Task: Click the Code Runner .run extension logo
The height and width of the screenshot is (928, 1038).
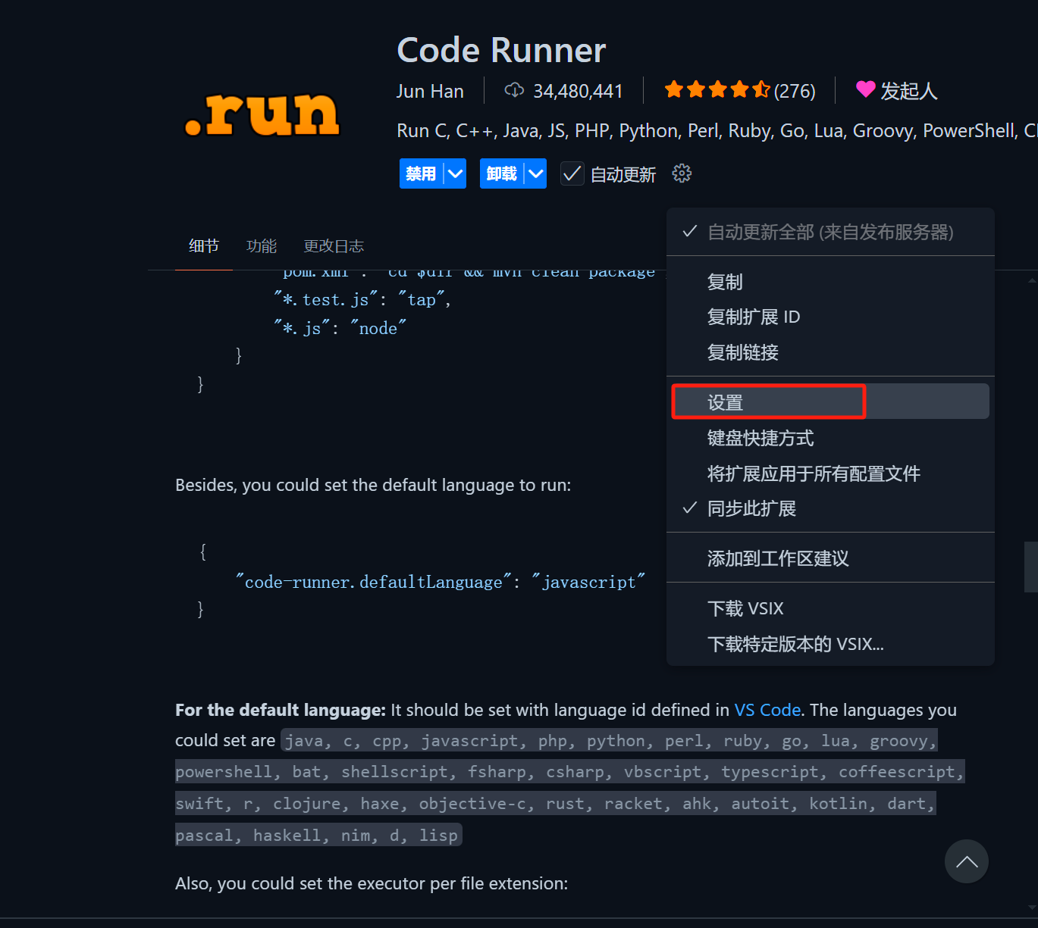Action: click(262, 114)
